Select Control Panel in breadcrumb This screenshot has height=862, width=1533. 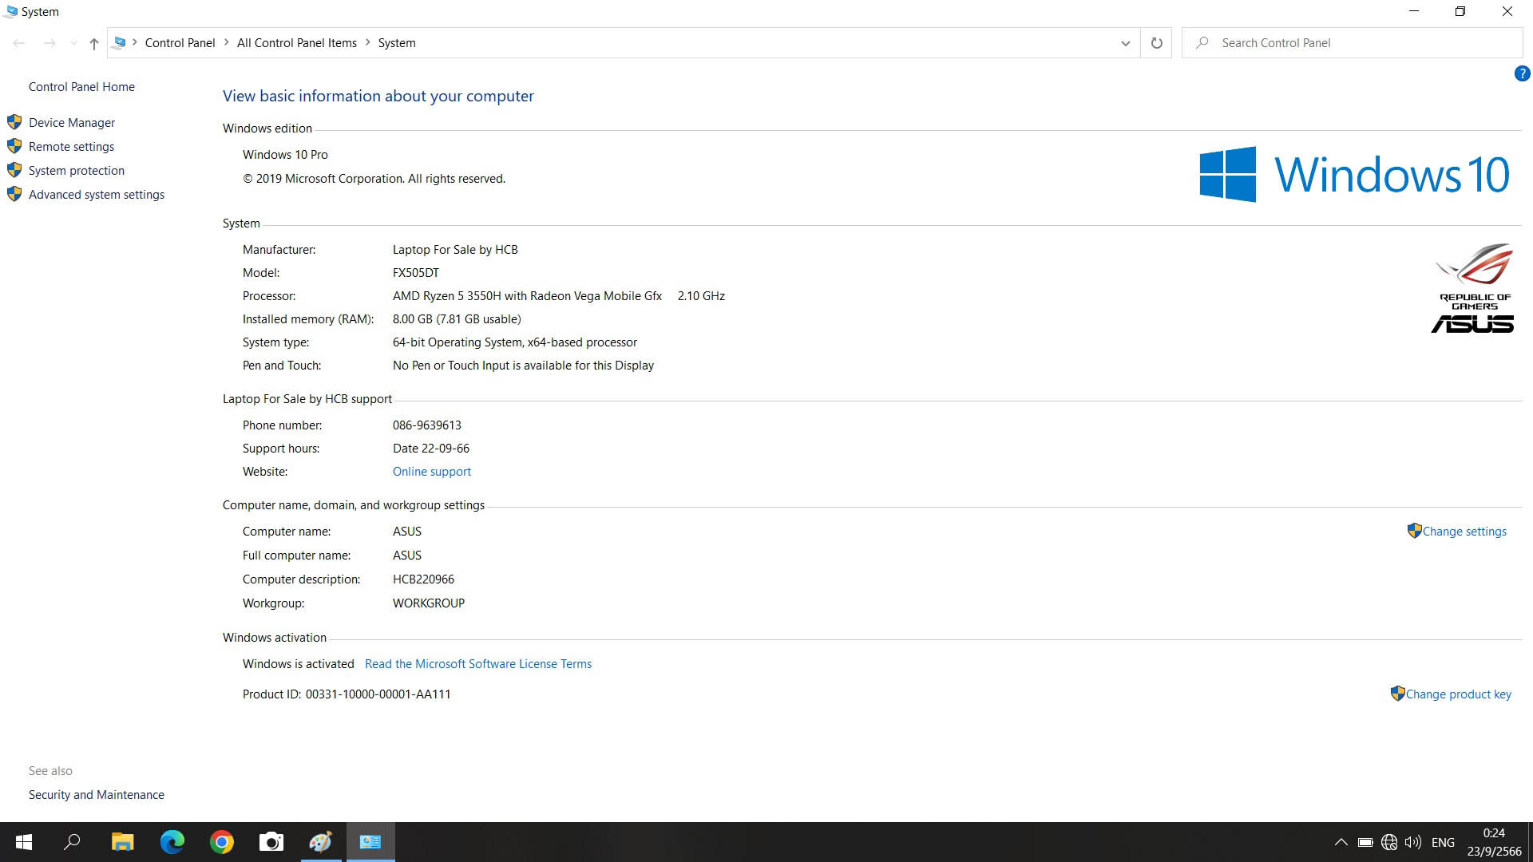click(x=180, y=43)
